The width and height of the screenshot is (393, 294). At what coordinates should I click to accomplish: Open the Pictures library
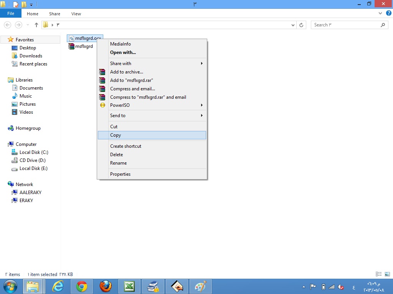coord(27,104)
